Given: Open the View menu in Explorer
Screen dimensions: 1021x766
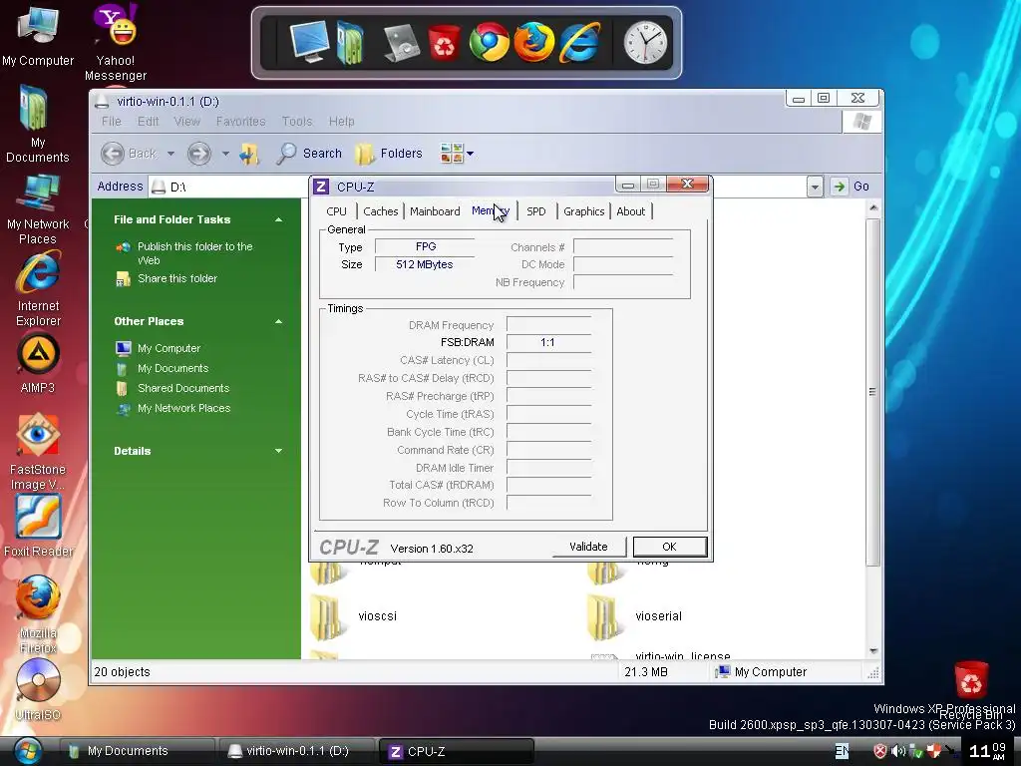Looking at the screenshot, I should [x=186, y=122].
